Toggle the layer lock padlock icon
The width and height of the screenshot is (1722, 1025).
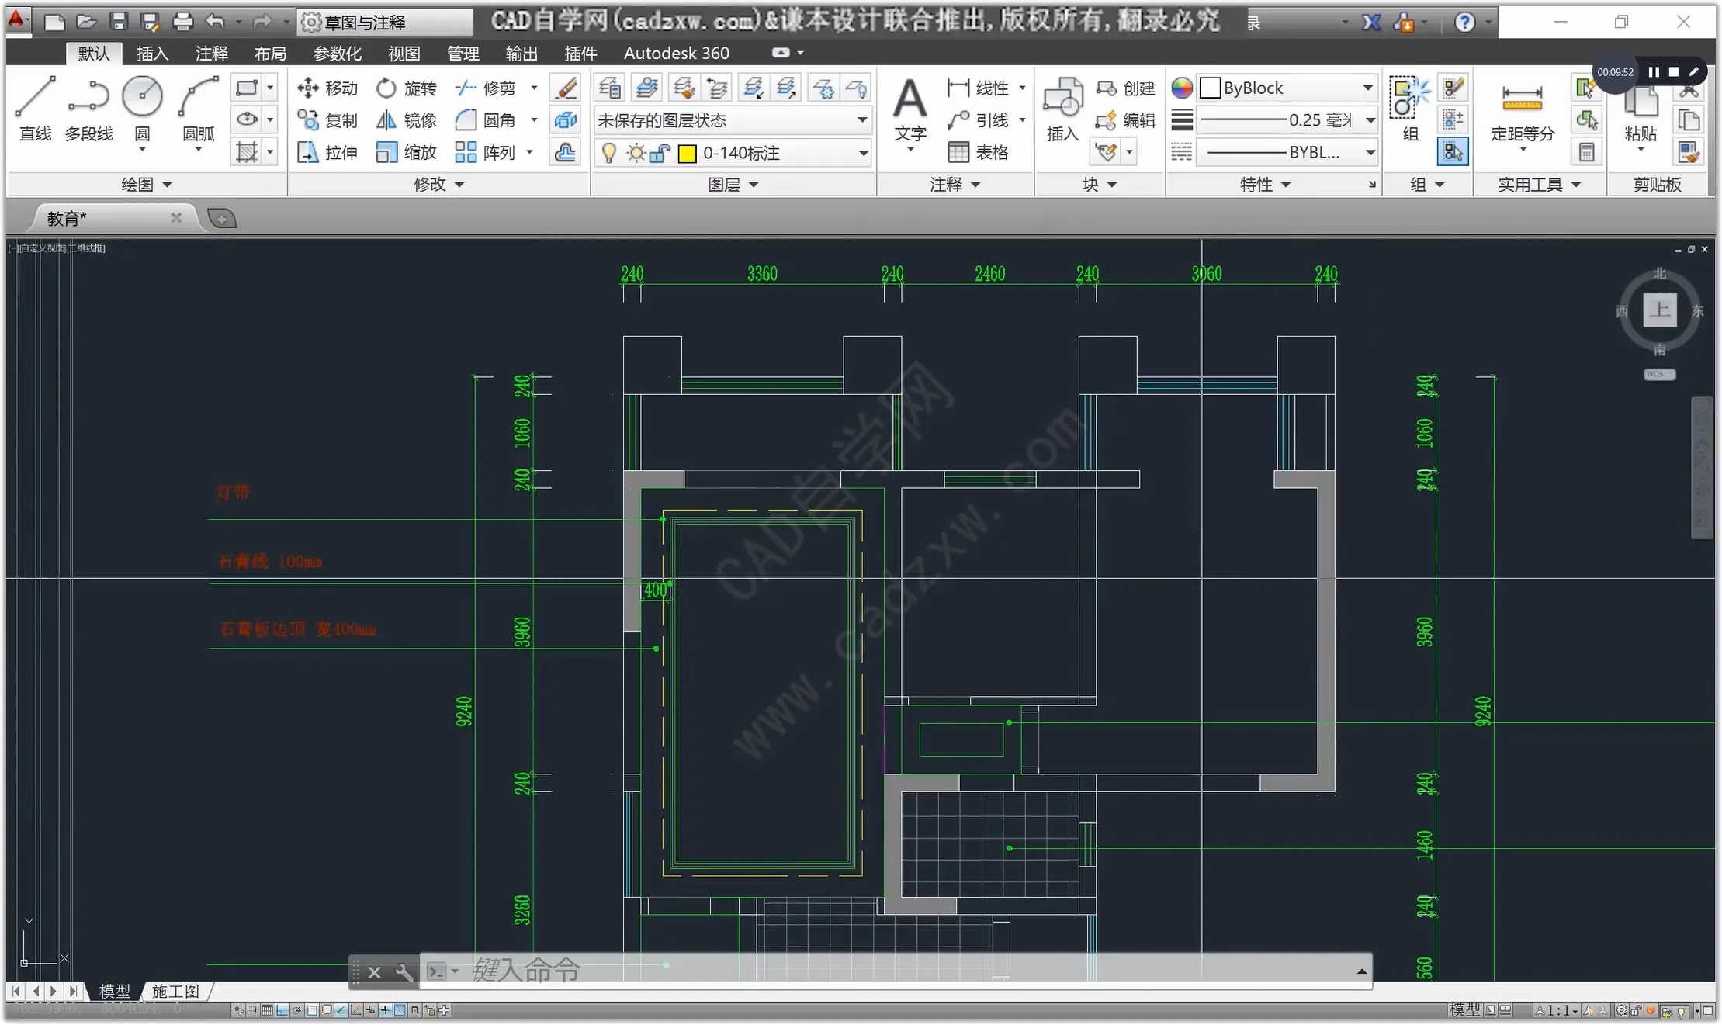click(660, 154)
